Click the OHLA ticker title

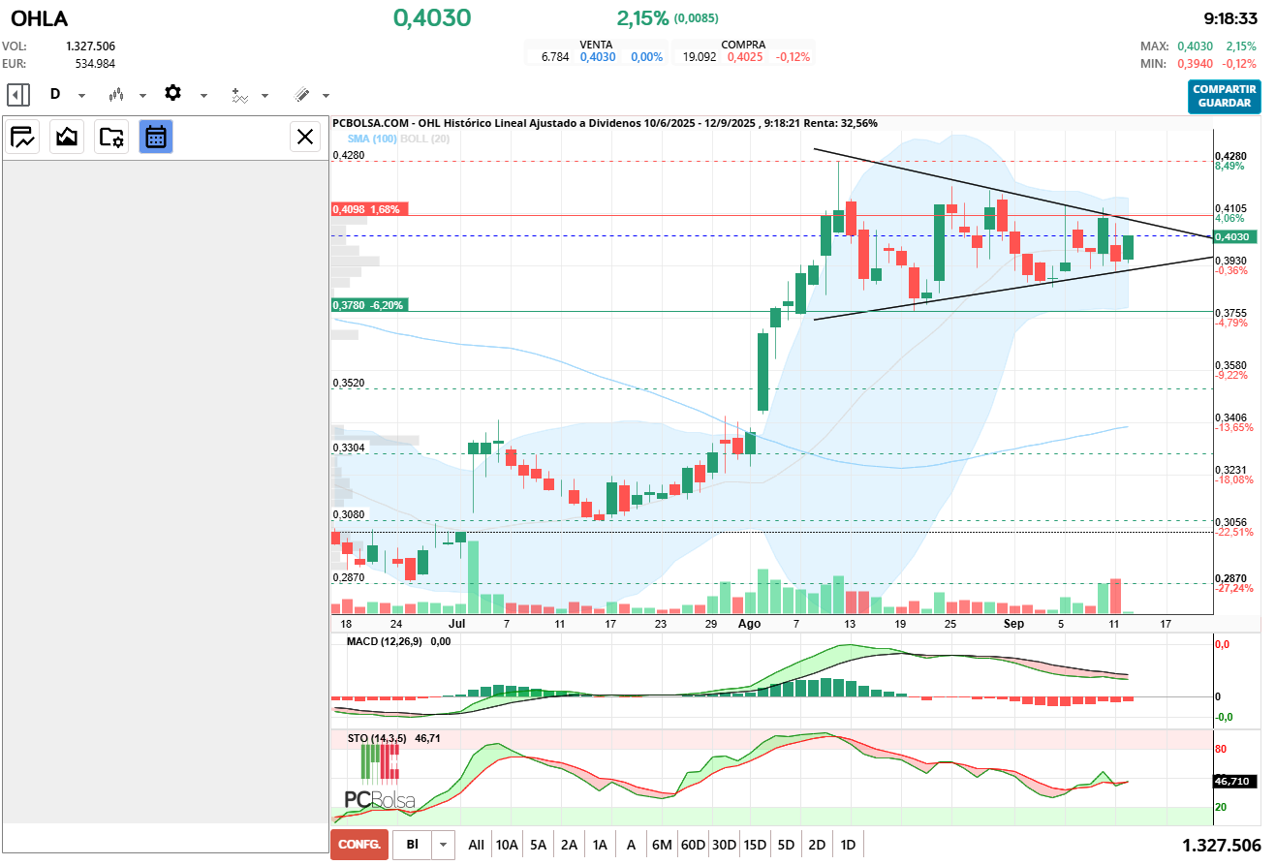click(39, 18)
